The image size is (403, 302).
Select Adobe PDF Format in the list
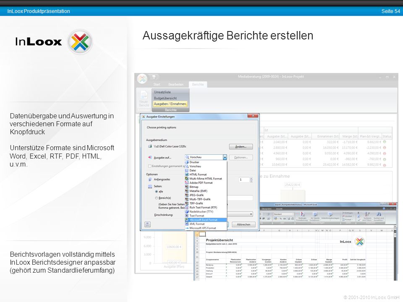pyautogui.click(x=206, y=182)
